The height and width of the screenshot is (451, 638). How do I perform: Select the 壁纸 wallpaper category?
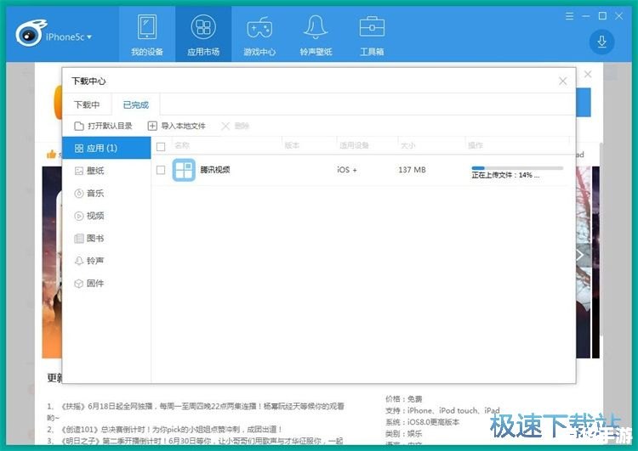[106, 171]
